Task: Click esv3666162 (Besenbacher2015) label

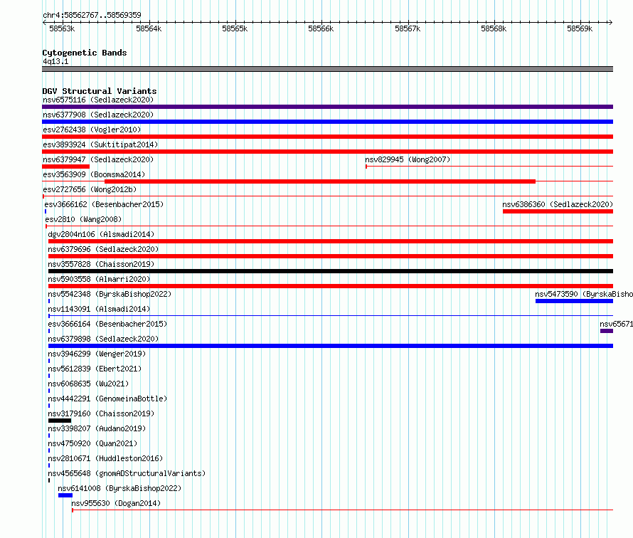Action: [x=104, y=204]
